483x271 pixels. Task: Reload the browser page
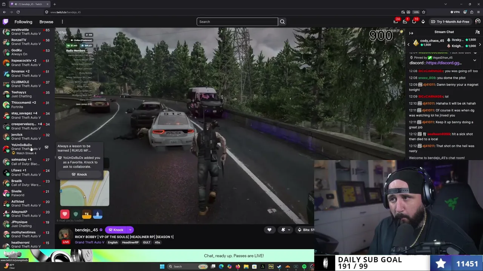pyautogui.click(x=18, y=12)
